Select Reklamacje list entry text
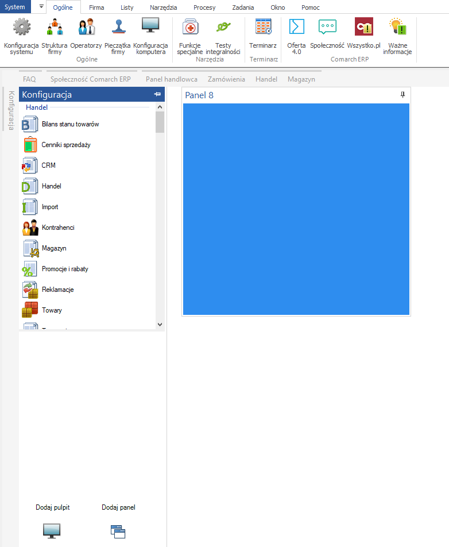The width and height of the screenshot is (449, 547). (x=58, y=290)
